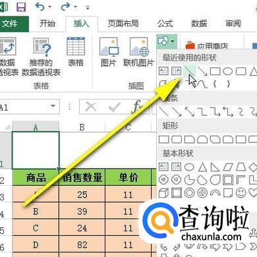The image size is (257, 257).
Task: Click the Pictures insert button
Action: coord(109,52)
